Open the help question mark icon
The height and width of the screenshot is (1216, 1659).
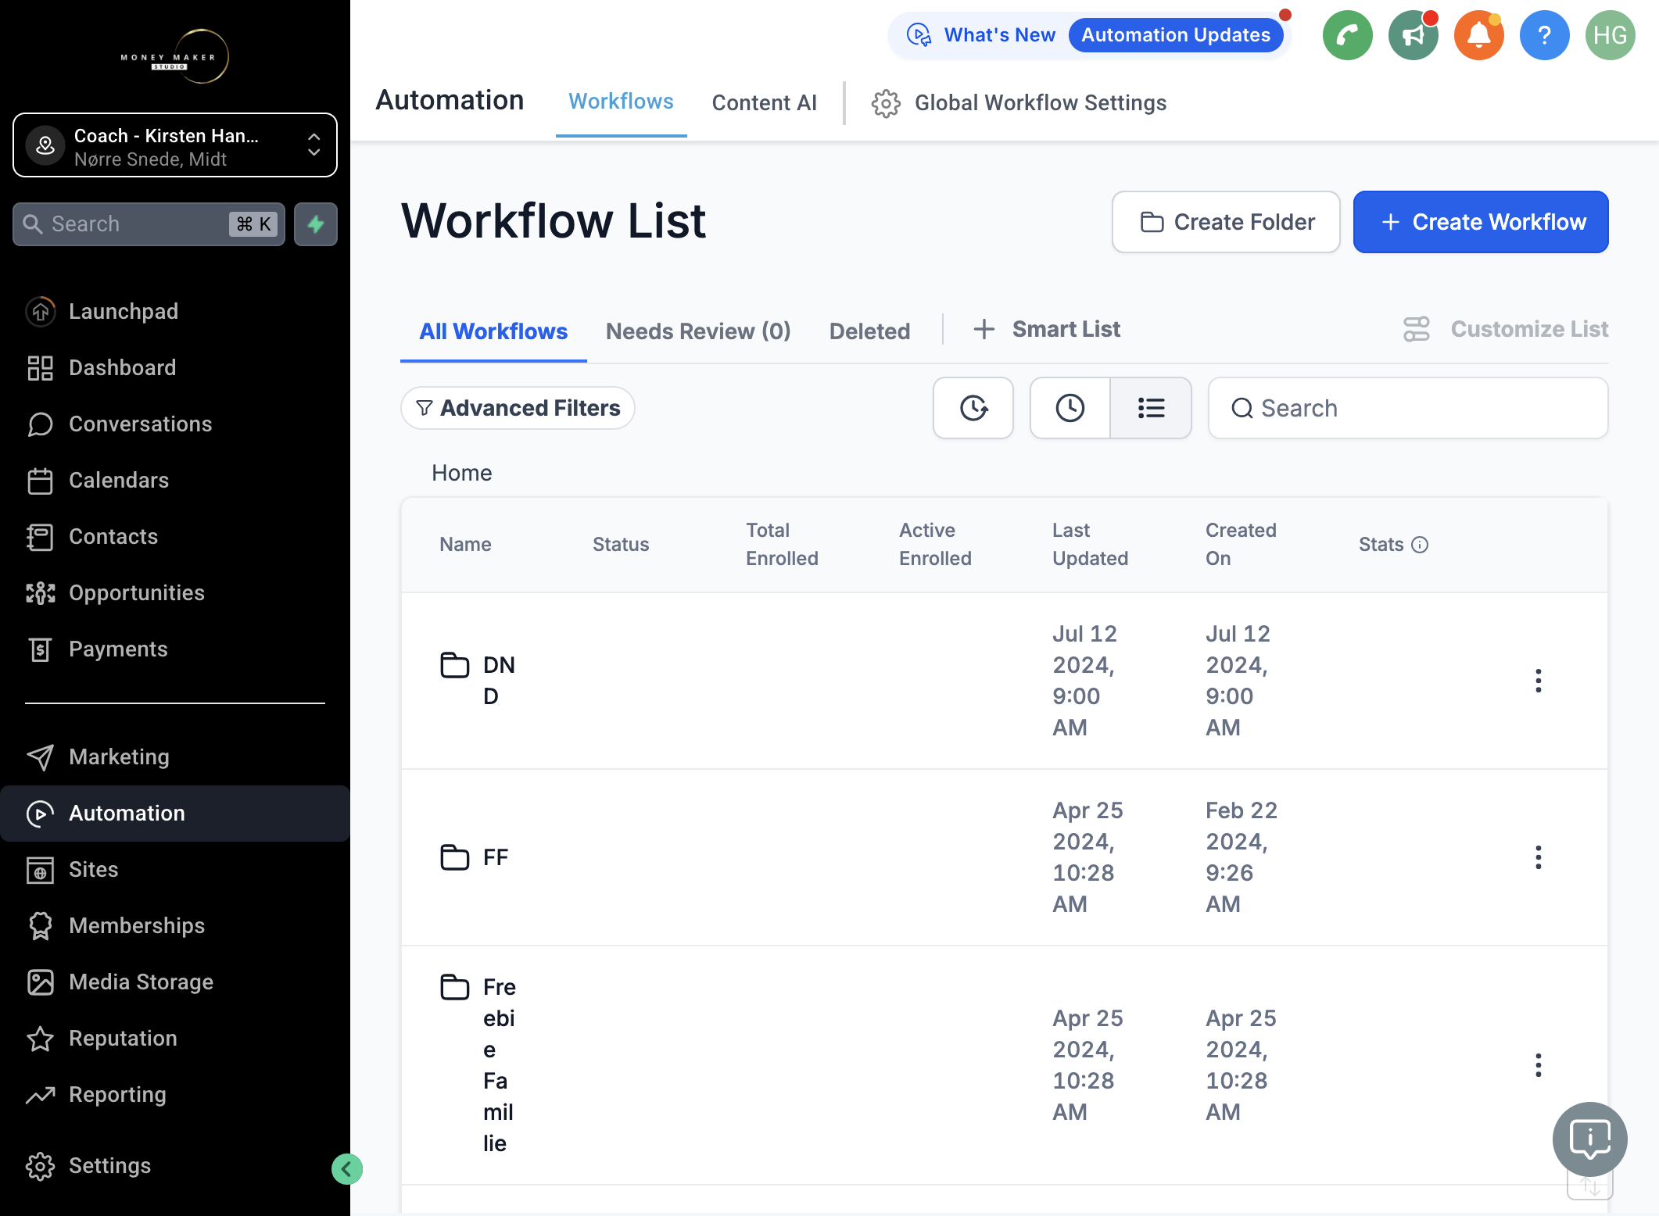[1544, 35]
